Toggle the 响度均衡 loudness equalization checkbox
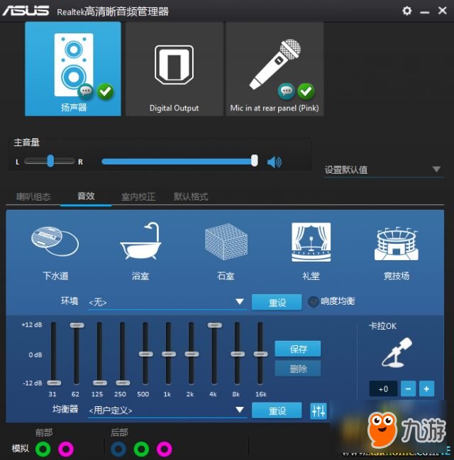 coord(313,301)
